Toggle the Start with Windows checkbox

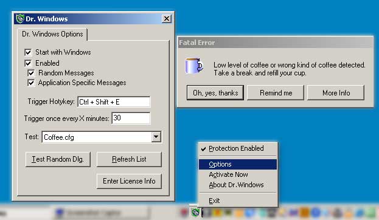[28, 52]
